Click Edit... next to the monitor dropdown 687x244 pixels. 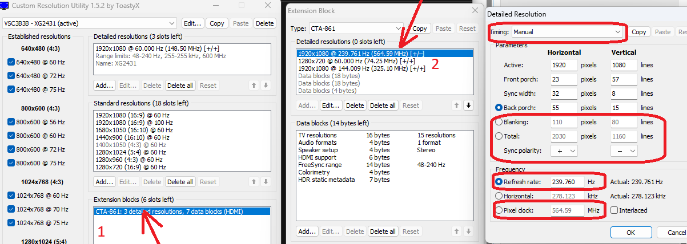[x=192, y=23]
